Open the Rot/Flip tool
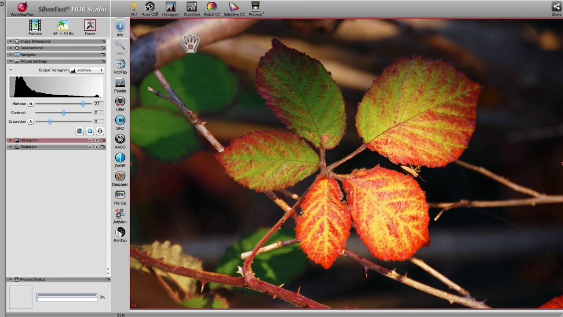 click(x=120, y=64)
